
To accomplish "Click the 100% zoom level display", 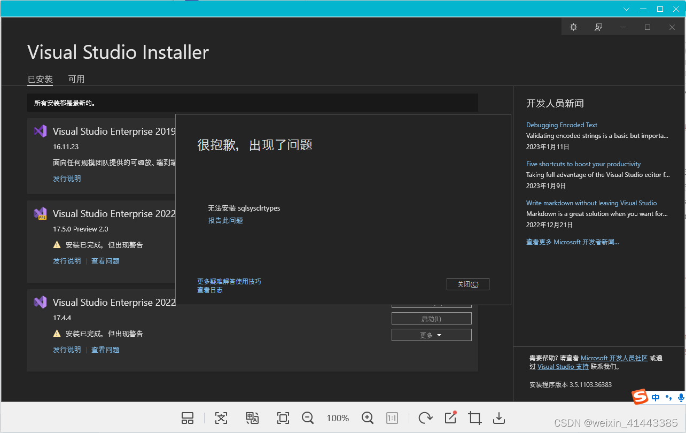I will pos(338,418).
